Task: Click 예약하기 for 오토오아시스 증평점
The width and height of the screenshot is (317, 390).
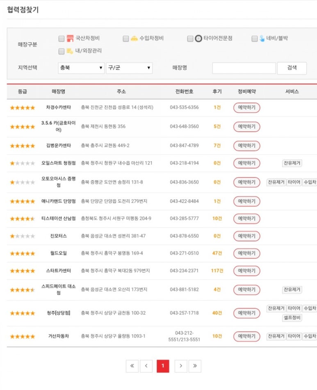Action: pyautogui.click(x=246, y=182)
